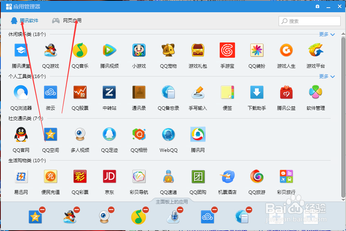The width and height of the screenshot is (346, 231).
Task: Remove QQ空间 from the main panel dock
Action: [x=42, y=210]
